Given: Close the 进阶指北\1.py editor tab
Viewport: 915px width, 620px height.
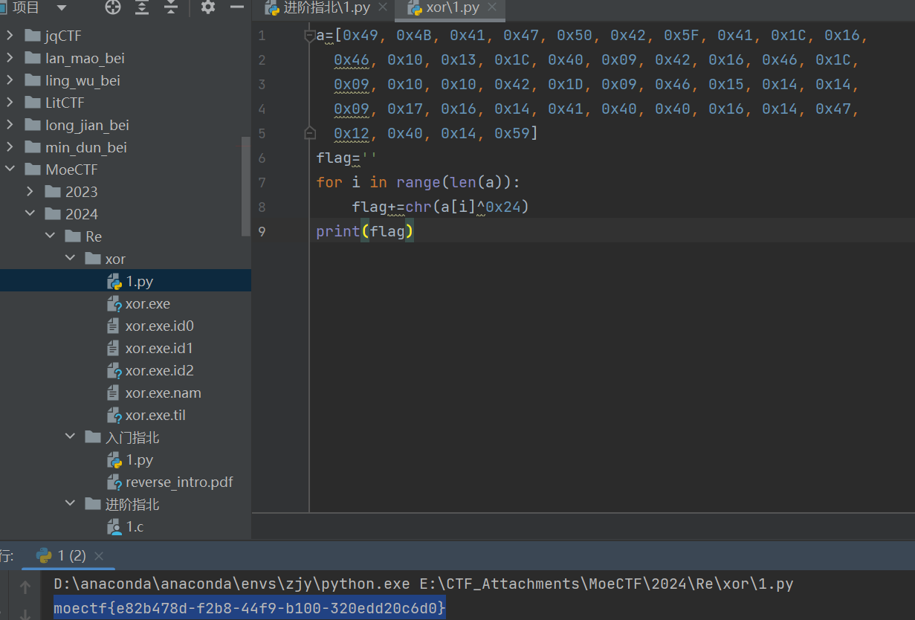Looking at the screenshot, I should [x=382, y=8].
